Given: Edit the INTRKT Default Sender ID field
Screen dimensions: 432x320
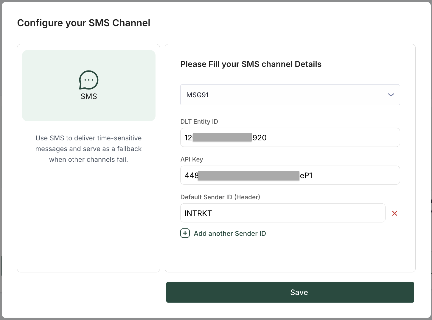Looking at the screenshot, I should click(282, 213).
